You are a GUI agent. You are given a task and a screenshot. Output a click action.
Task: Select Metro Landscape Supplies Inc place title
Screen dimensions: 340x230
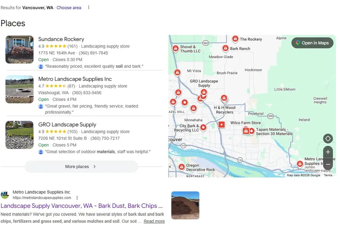point(75,79)
